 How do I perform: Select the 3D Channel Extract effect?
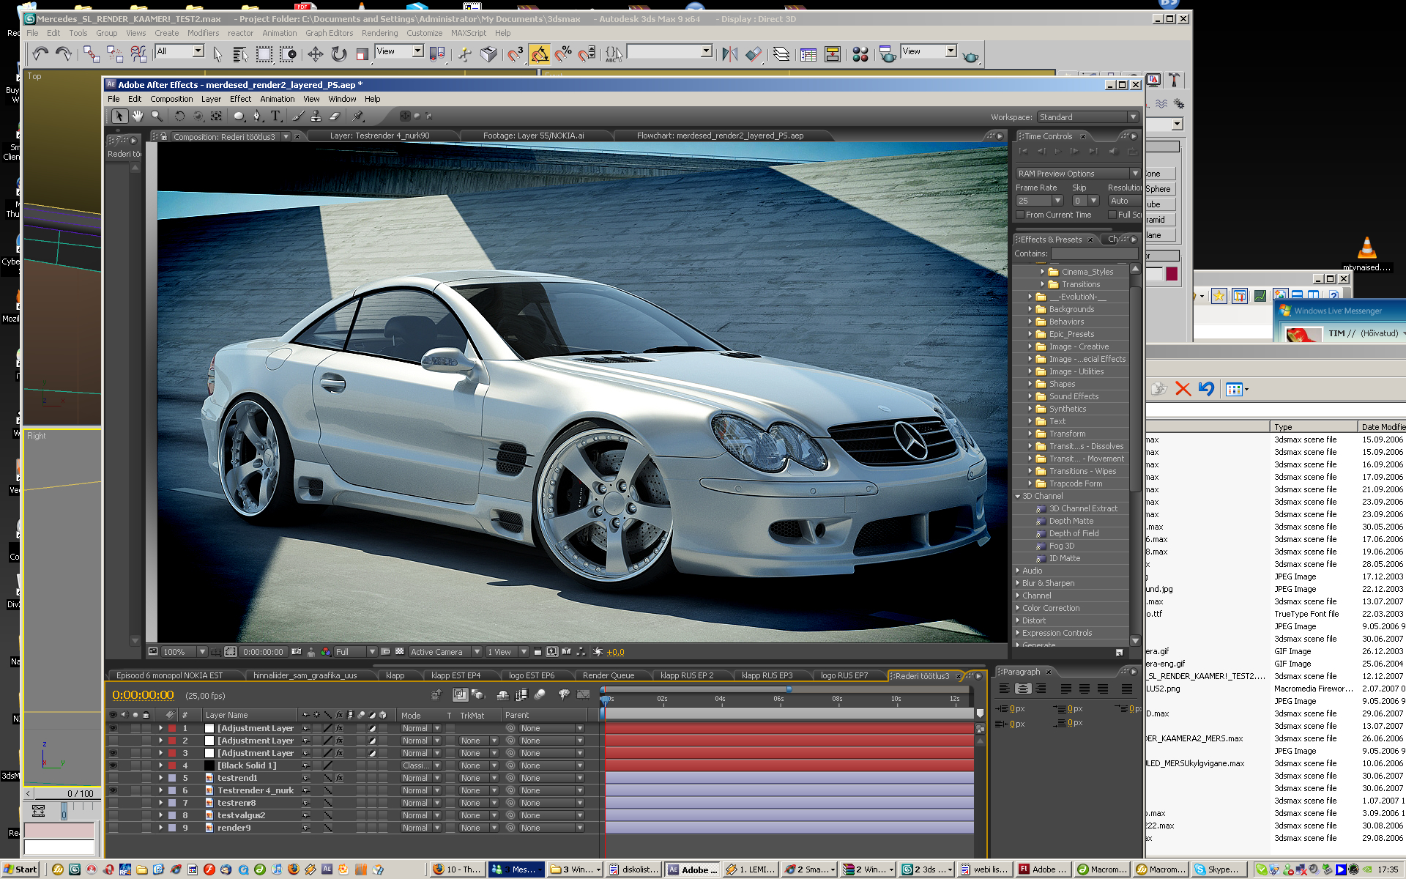tap(1083, 508)
